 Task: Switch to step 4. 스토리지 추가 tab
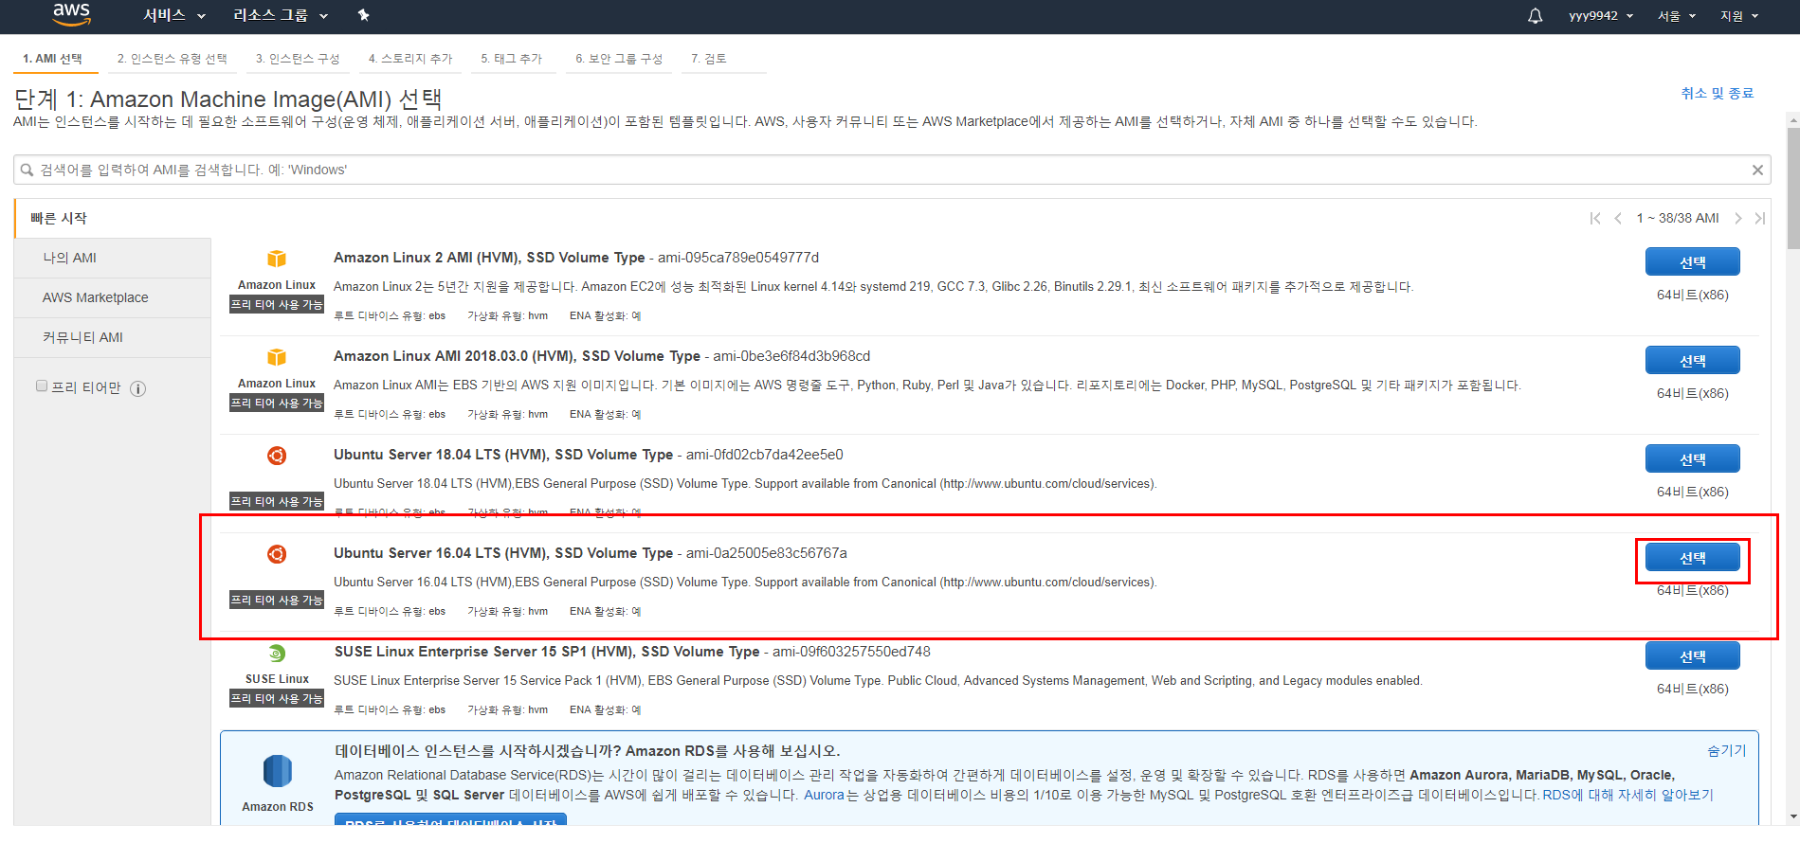(x=410, y=59)
